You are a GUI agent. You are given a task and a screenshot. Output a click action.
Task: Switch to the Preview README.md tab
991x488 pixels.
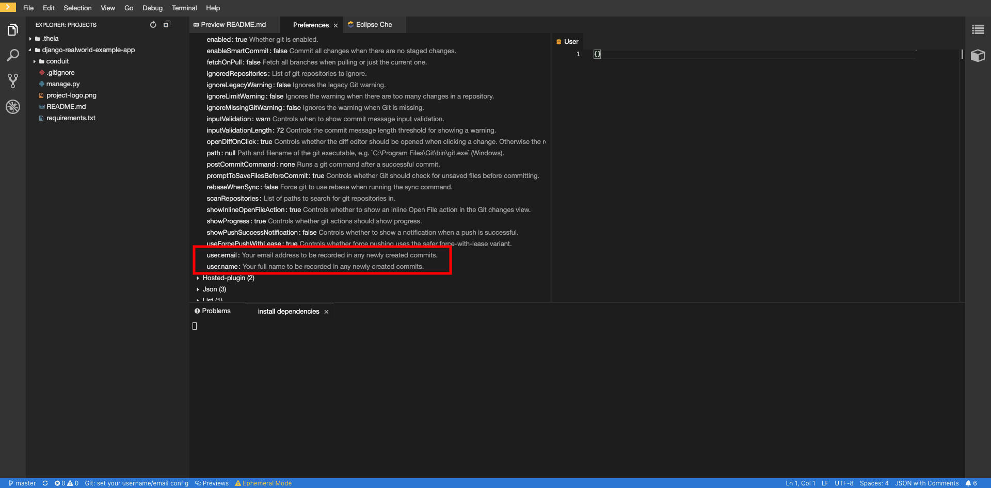click(x=233, y=25)
